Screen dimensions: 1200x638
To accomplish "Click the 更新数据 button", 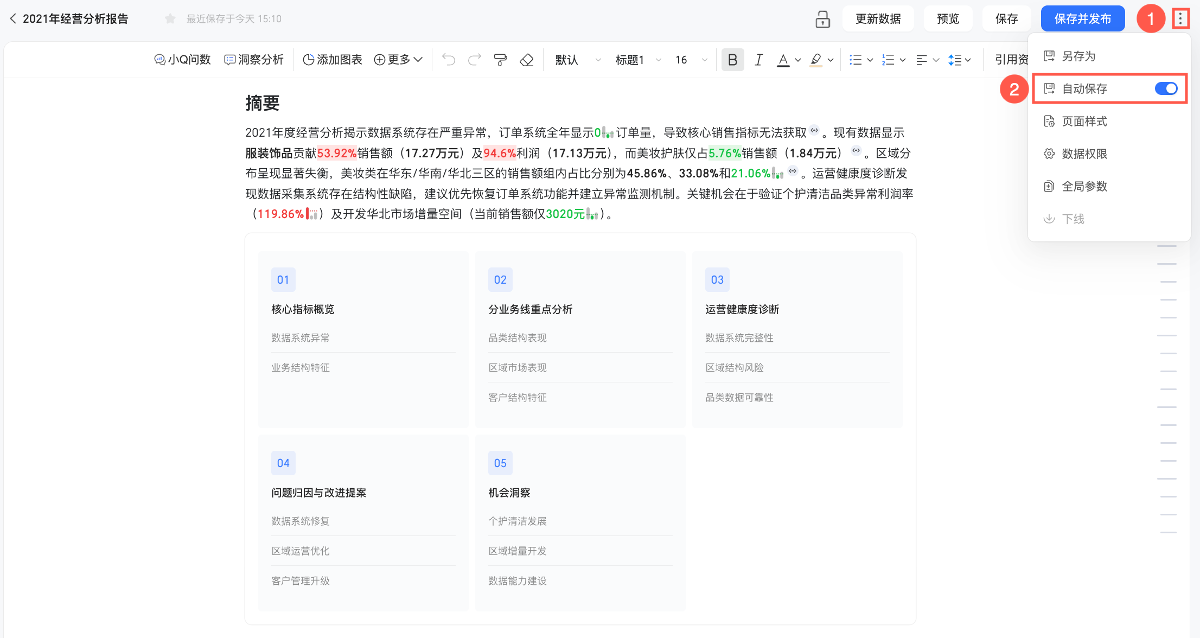I will click(x=878, y=19).
